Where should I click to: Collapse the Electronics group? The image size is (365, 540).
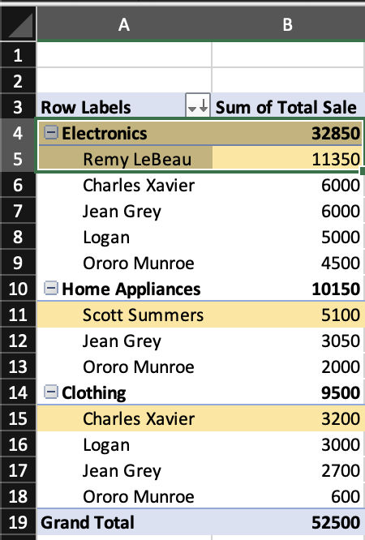coord(51,133)
